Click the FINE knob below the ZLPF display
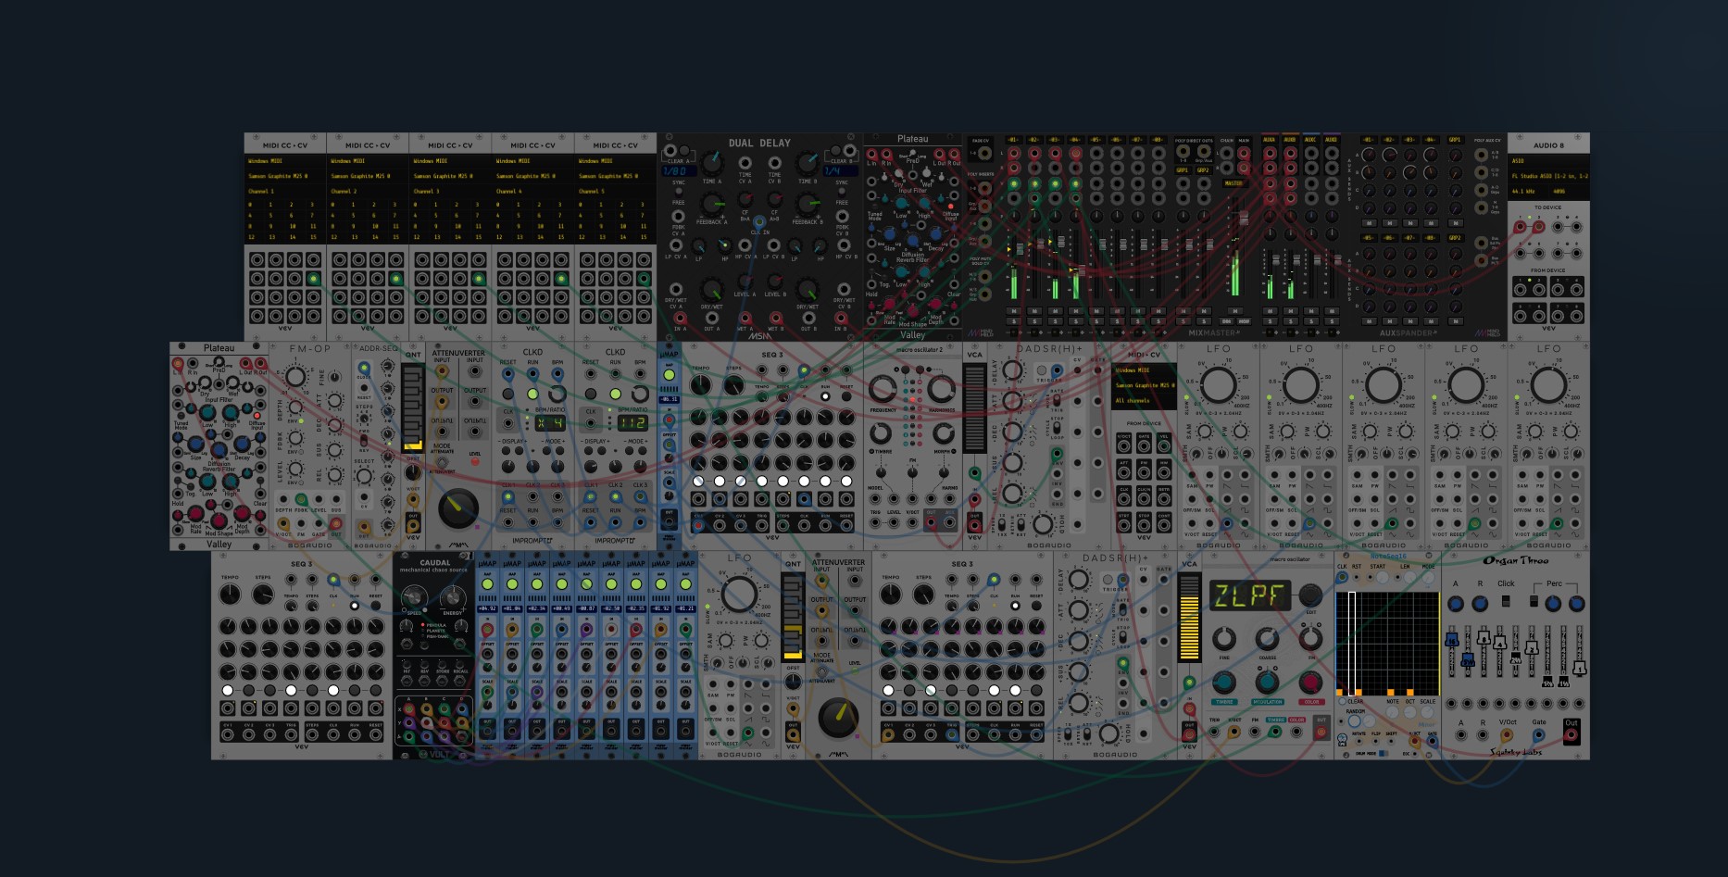 click(1224, 638)
